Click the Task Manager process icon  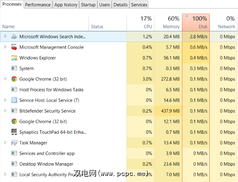point(14,143)
